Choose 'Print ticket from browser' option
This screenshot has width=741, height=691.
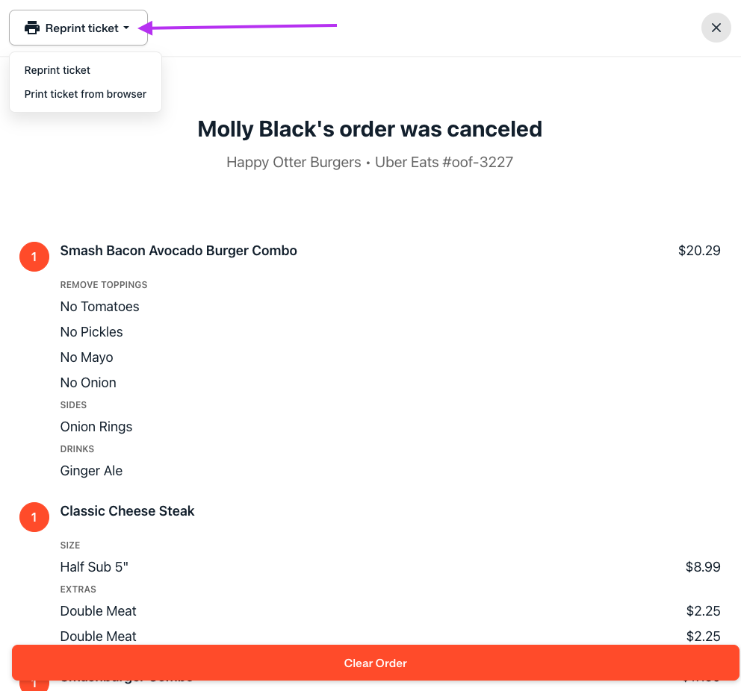coord(85,94)
